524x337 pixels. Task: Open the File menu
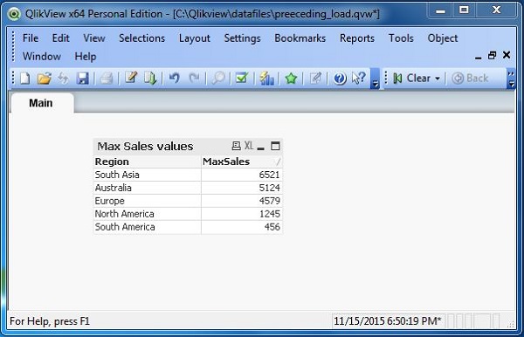tap(31, 38)
